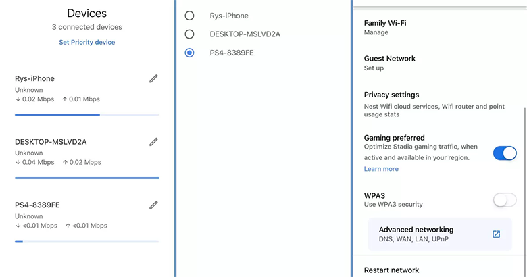This screenshot has width=527, height=277.
Task: Select the PS4-8389FE radio button
Action: pyautogui.click(x=189, y=53)
